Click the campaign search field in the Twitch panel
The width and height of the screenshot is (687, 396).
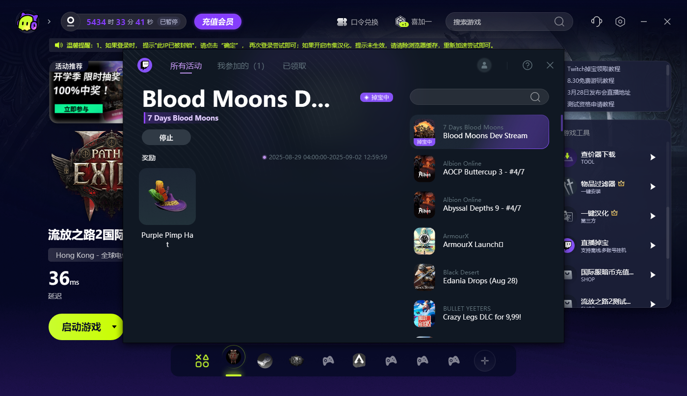tap(479, 97)
